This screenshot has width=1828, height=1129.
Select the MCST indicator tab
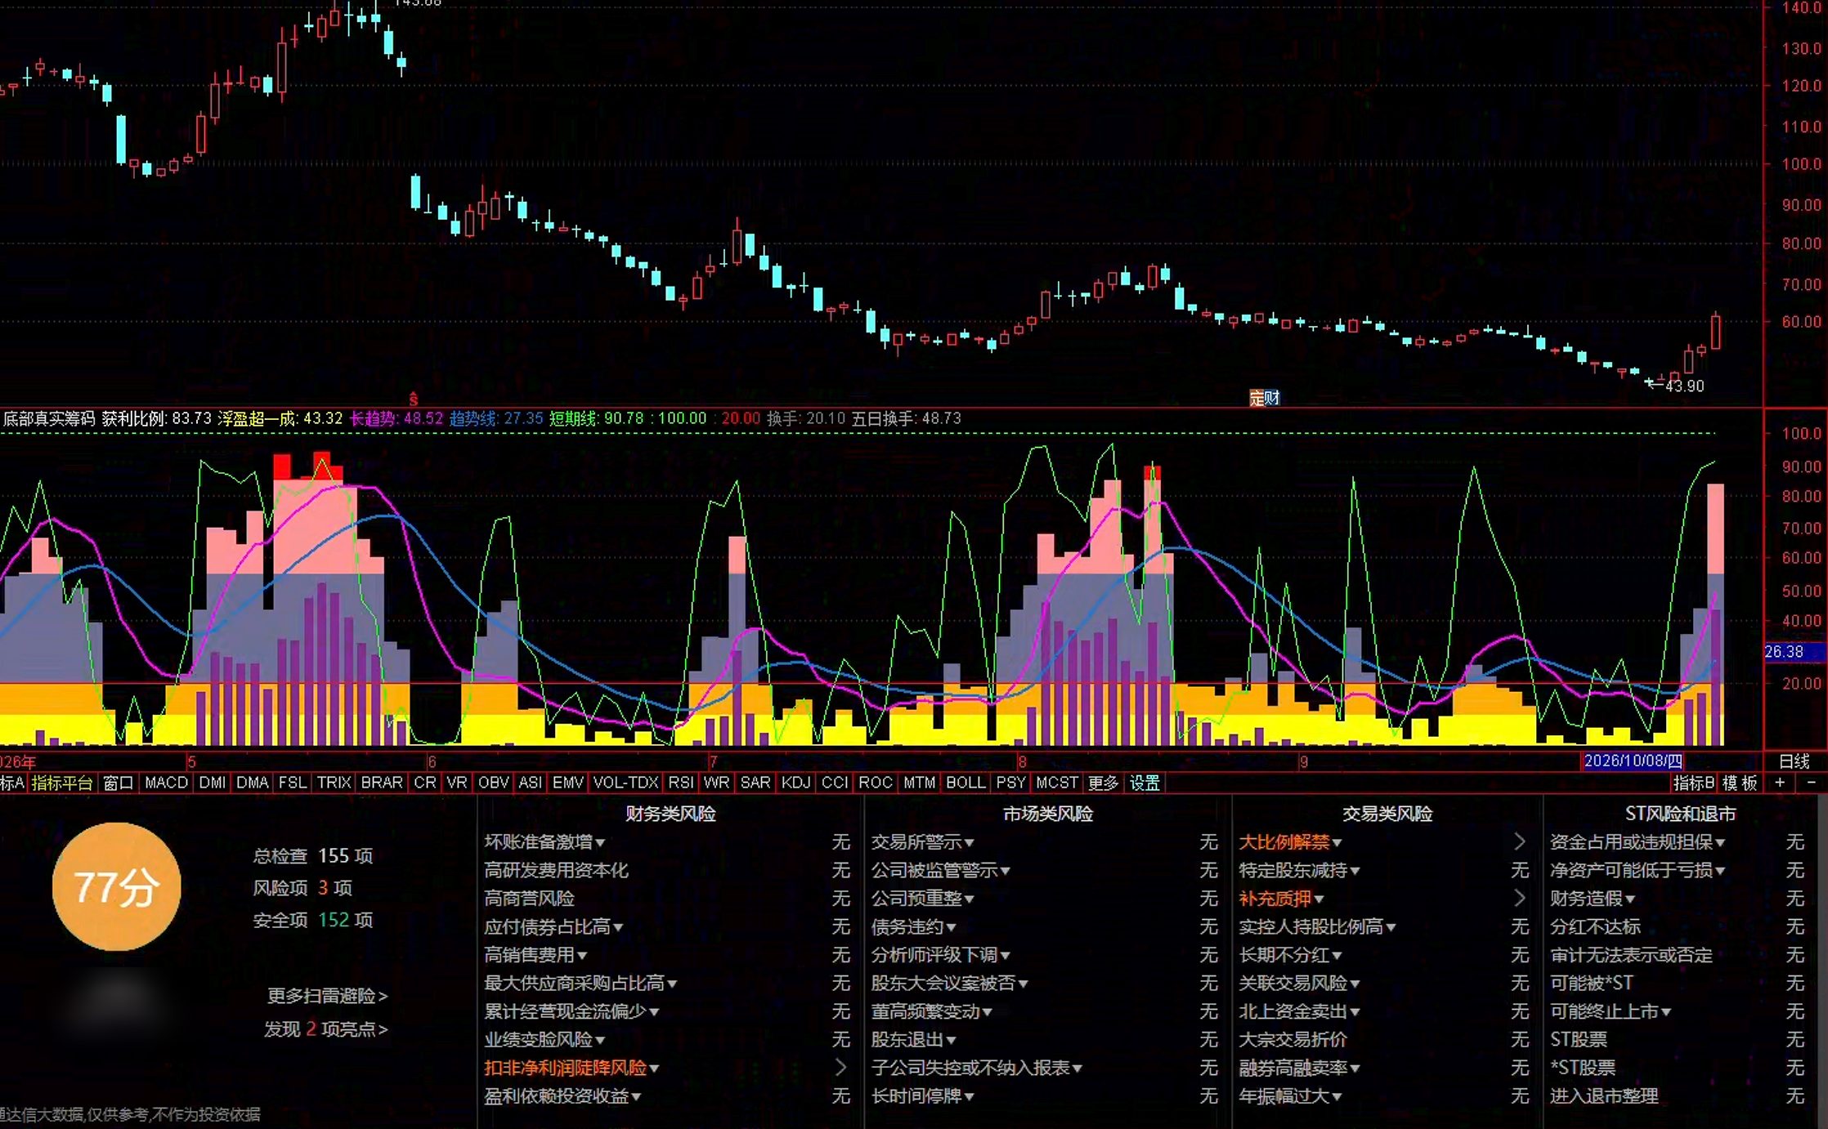pyautogui.click(x=1057, y=783)
